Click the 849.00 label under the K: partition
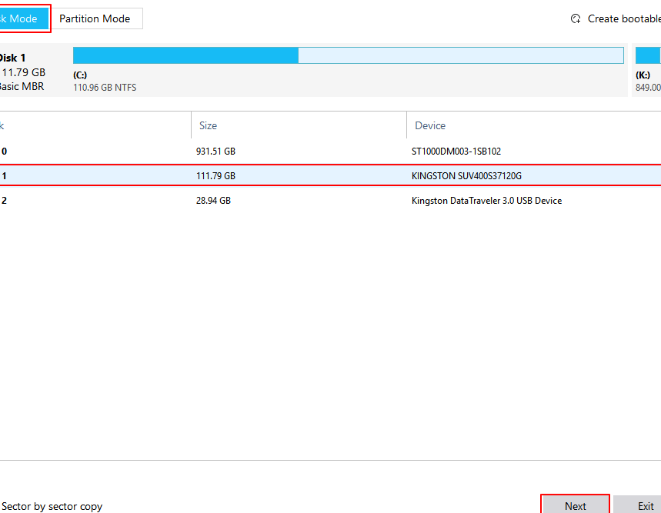 (x=648, y=87)
